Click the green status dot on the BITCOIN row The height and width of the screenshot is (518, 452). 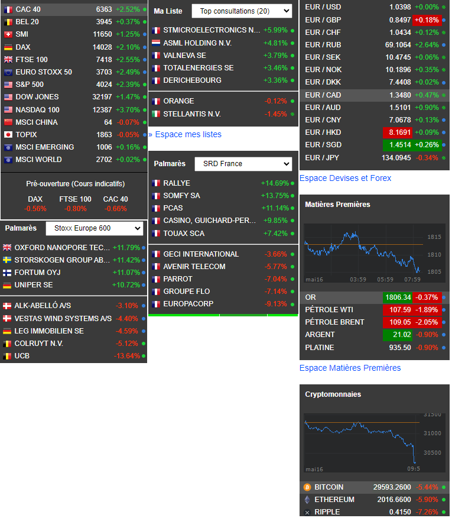tap(444, 487)
